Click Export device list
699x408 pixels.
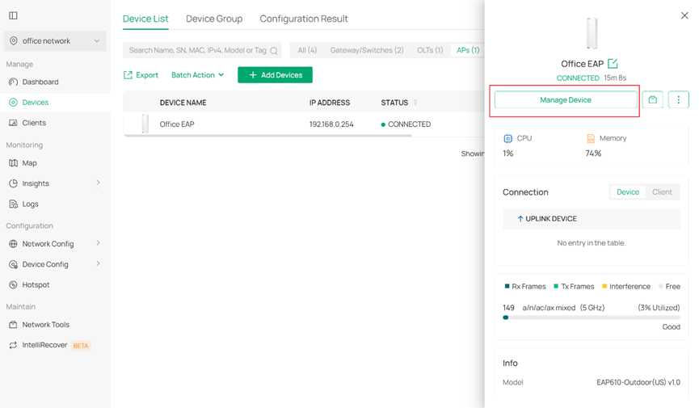(x=141, y=75)
